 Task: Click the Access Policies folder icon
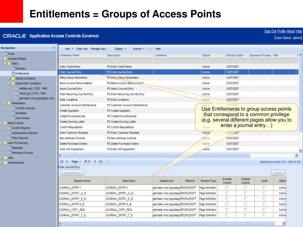click(5, 59)
